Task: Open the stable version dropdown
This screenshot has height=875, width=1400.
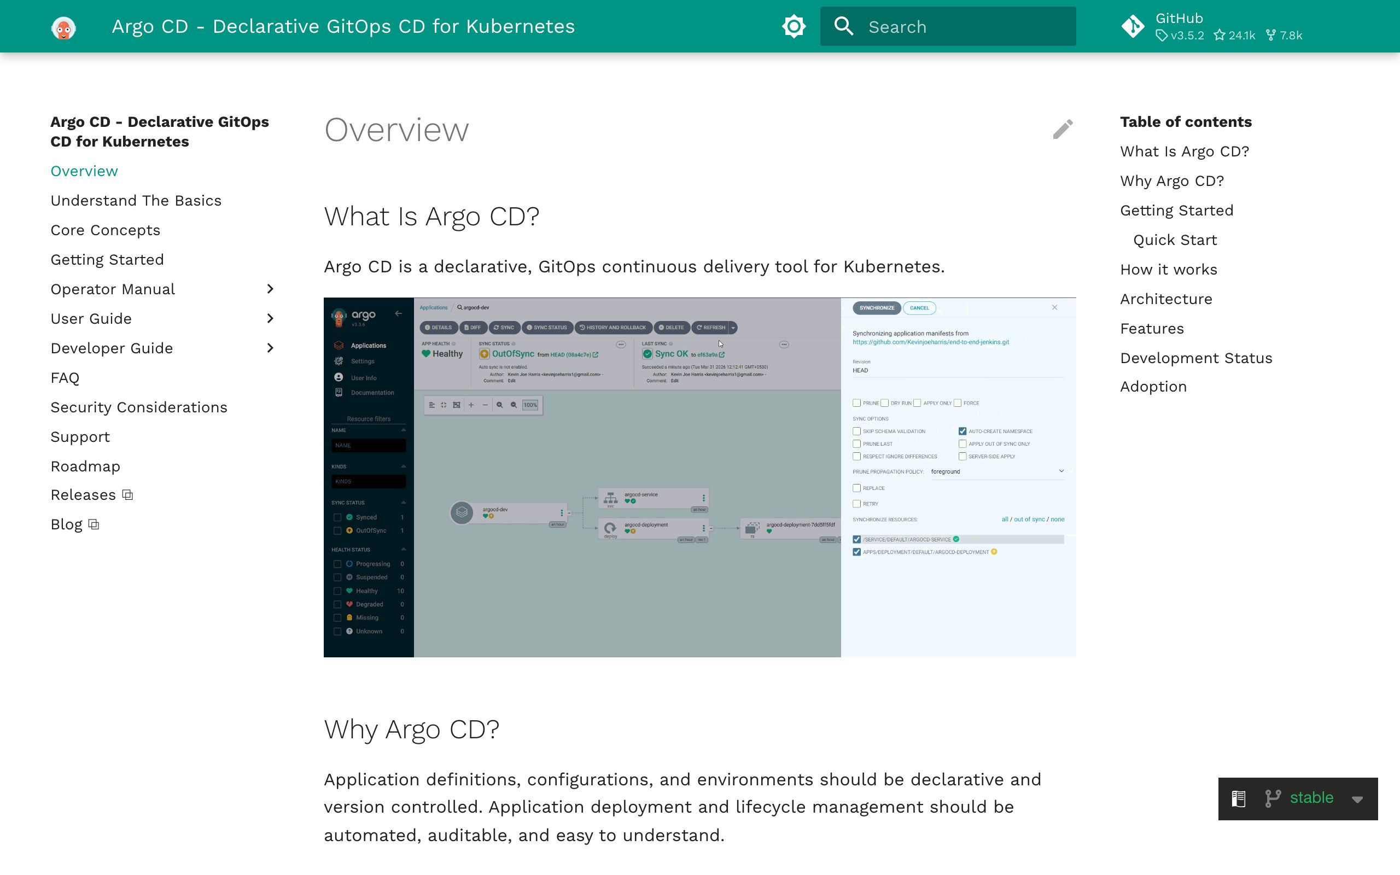Action: (x=1357, y=799)
